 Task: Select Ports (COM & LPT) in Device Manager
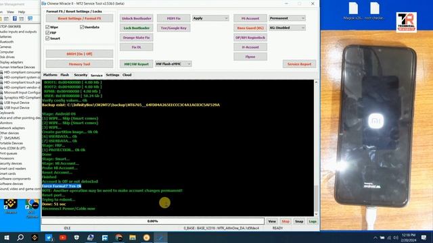tap(13, 148)
